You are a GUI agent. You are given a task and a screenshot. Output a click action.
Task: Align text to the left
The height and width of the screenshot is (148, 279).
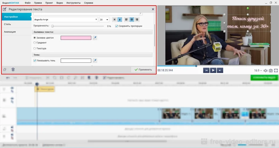point(126,19)
